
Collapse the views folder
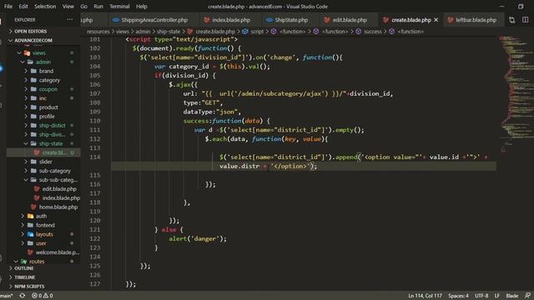pyautogui.click(x=43, y=53)
